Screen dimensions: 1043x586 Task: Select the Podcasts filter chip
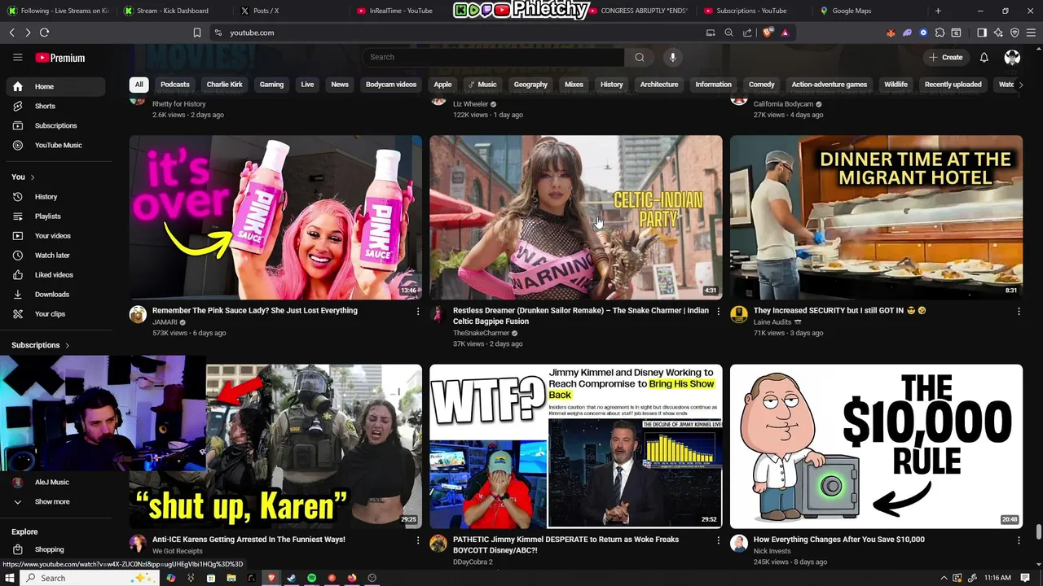(x=175, y=85)
